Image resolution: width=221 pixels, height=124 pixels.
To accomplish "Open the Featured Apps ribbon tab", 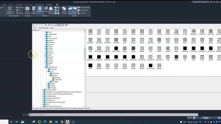I will [39, 4].
